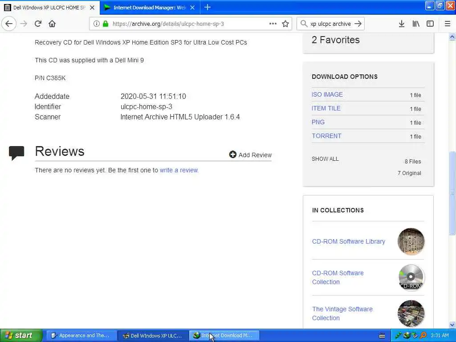Switch to Internet Download Manager taskbar button
456x342 pixels.
click(224, 335)
